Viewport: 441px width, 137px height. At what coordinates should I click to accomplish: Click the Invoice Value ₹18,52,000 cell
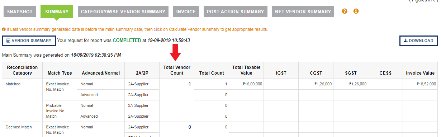[426, 84]
